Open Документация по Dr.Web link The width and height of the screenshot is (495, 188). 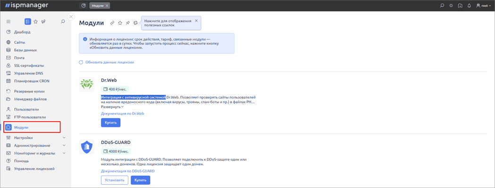(123, 113)
